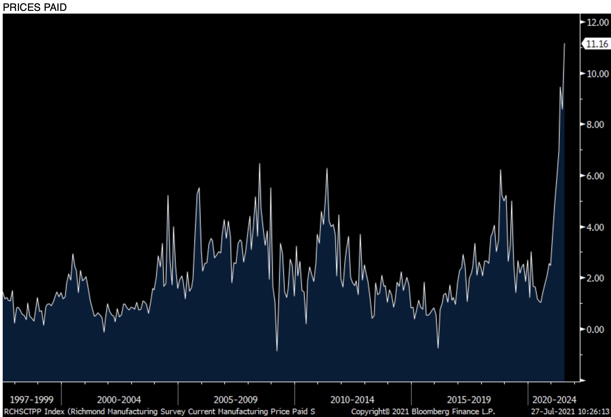Screen dimensions: 611x417
Task: Click the 8.00 y-axis label
Action: point(595,124)
